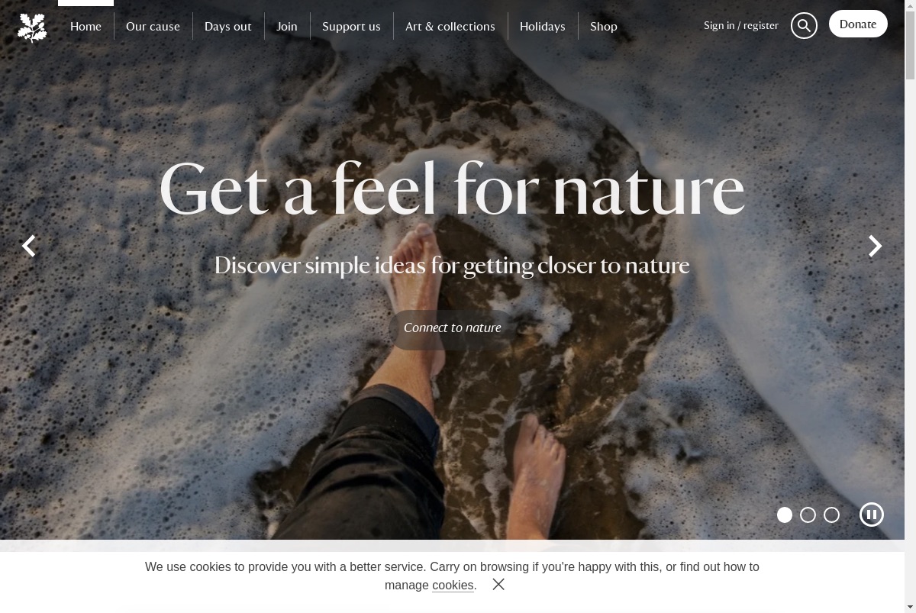
Task: Open the Days out menu
Action: [x=228, y=26]
